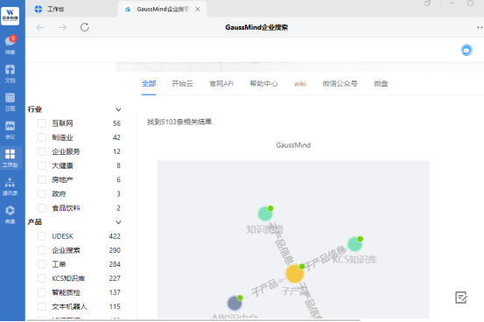Check the 文本机器人 product filter
This screenshot has width=484, height=322.
point(42,306)
